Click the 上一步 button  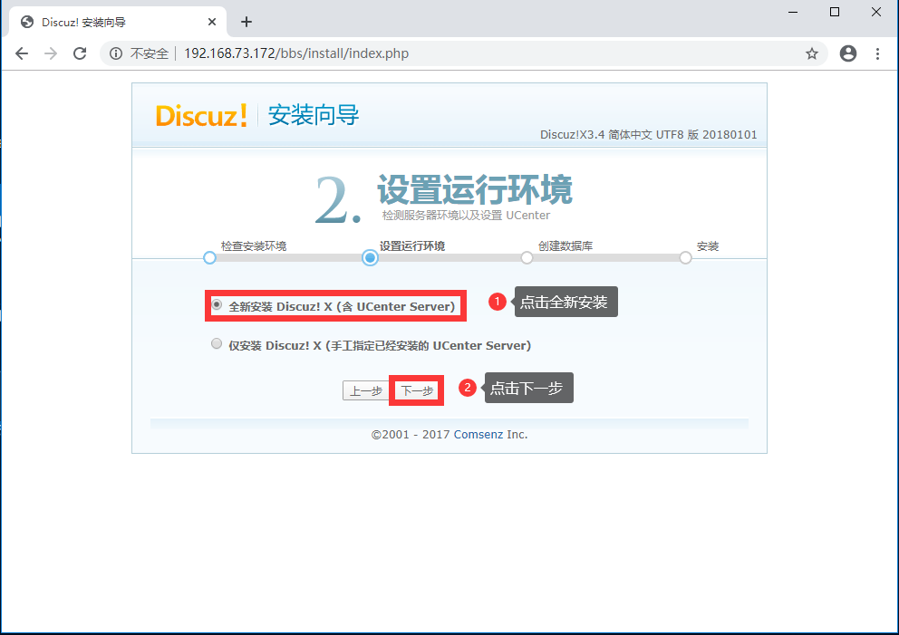365,390
